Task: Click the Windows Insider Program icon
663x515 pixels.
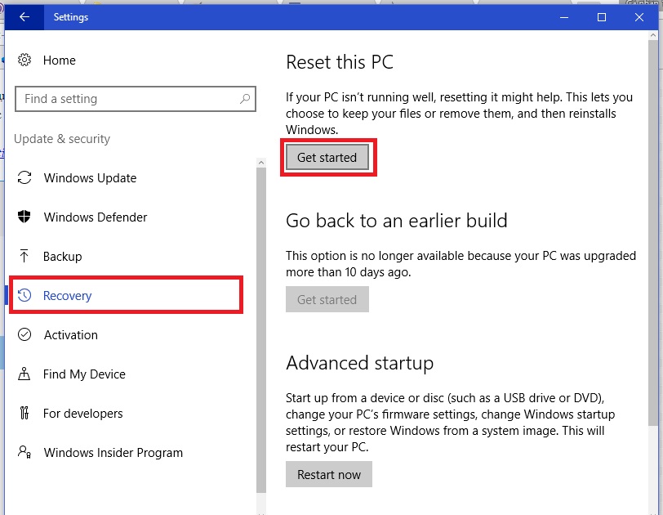Action: [x=24, y=453]
